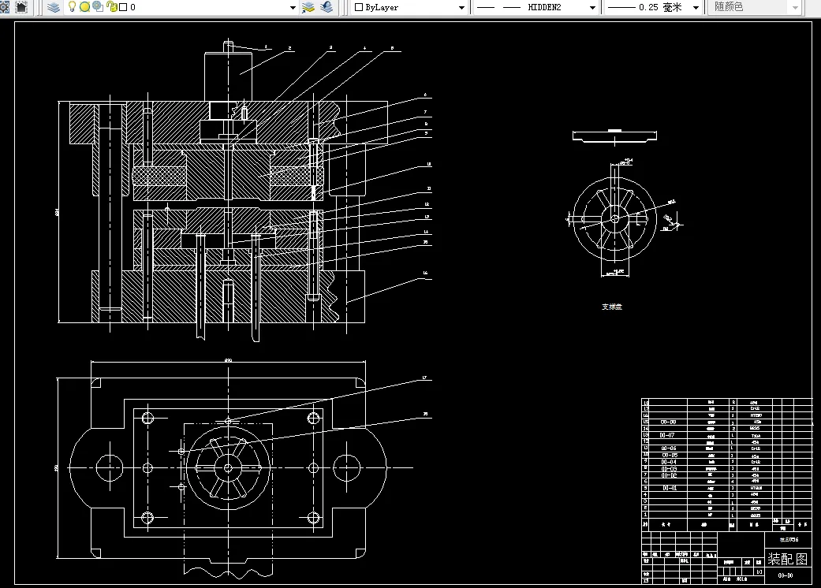Expand the layer list dropdown
821x588 pixels.
pyautogui.click(x=293, y=7)
